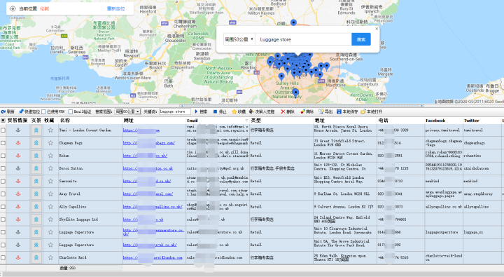Click the 导出 export toolbar icon
The height and width of the screenshot is (277, 504).
click(321, 112)
